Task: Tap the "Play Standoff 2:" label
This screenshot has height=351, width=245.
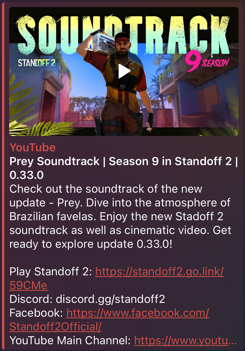Action: [51, 273]
